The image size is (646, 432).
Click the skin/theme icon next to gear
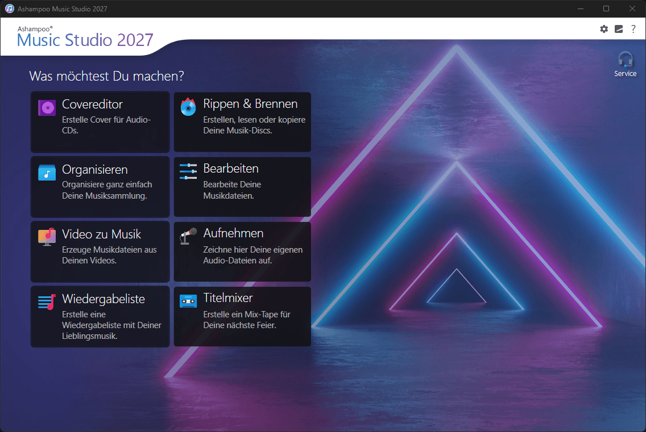[x=619, y=29]
